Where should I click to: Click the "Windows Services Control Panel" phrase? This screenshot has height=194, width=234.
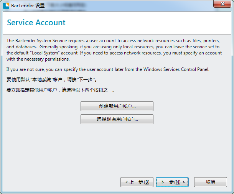coord(170,69)
